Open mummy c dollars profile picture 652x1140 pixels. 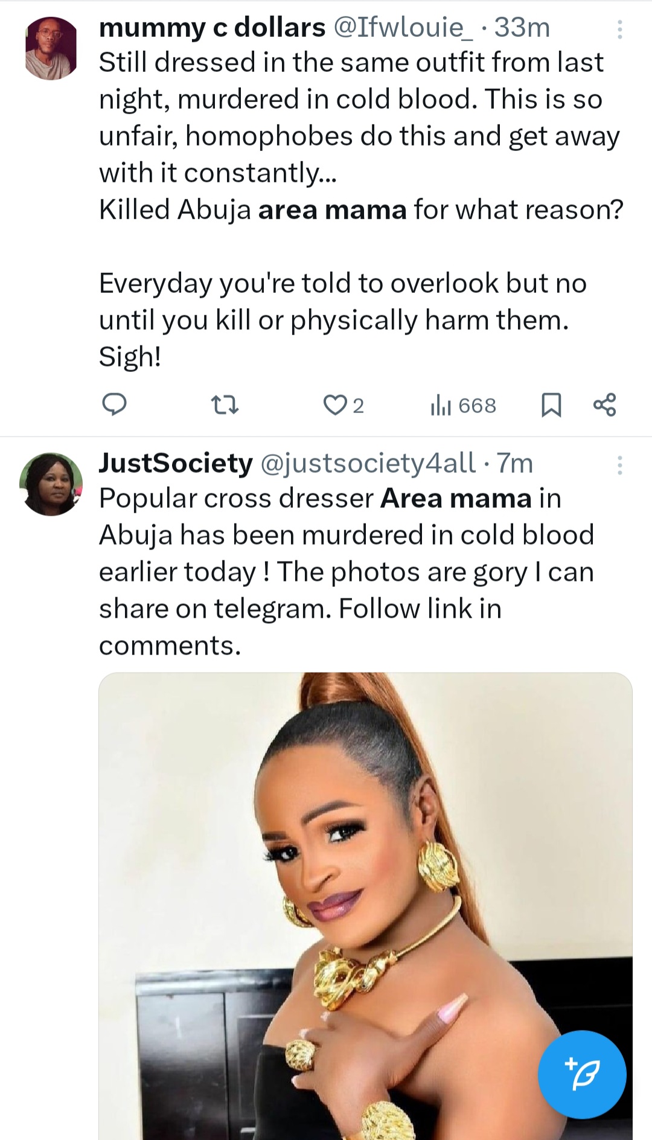[x=51, y=48]
